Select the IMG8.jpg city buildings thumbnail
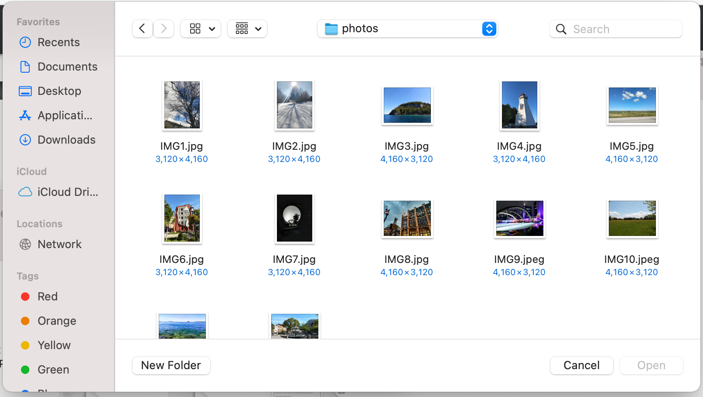 407,218
